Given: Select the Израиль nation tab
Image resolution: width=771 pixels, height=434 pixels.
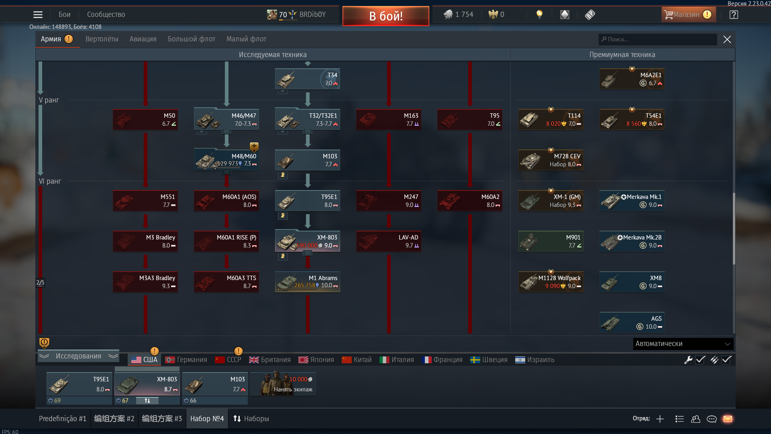Looking at the screenshot, I should click(535, 360).
